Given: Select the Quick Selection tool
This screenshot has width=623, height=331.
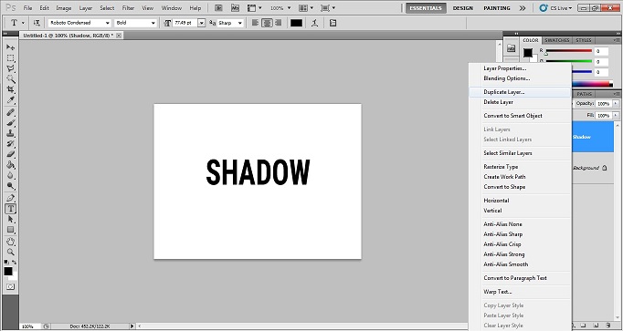Looking at the screenshot, I should [10, 79].
